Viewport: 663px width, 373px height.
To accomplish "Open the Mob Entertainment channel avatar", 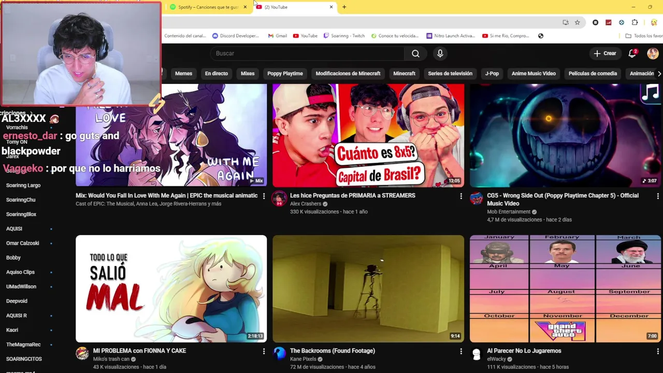I will pyautogui.click(x=476, y=198).
